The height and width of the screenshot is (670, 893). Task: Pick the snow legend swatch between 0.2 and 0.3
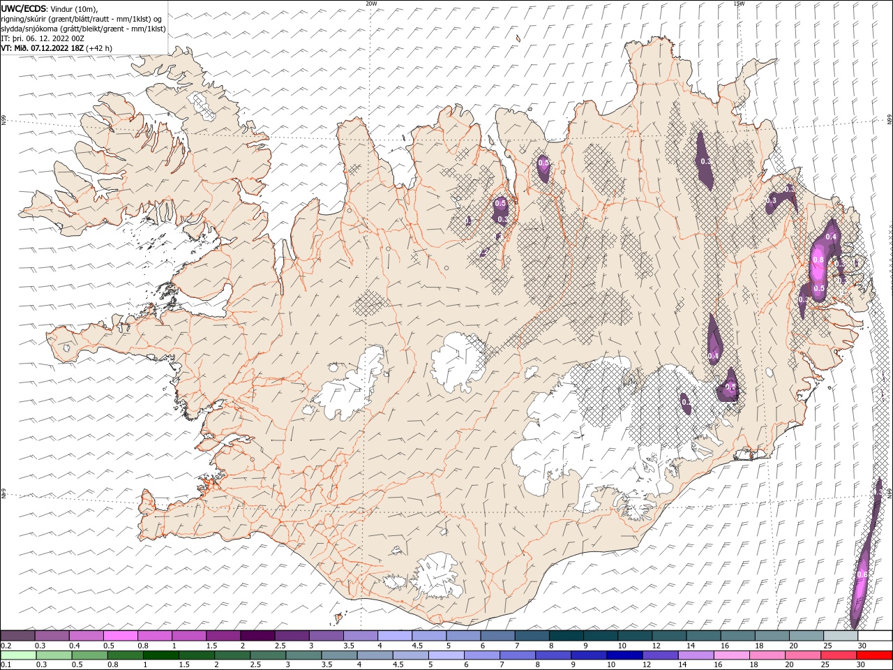point(17,635)
